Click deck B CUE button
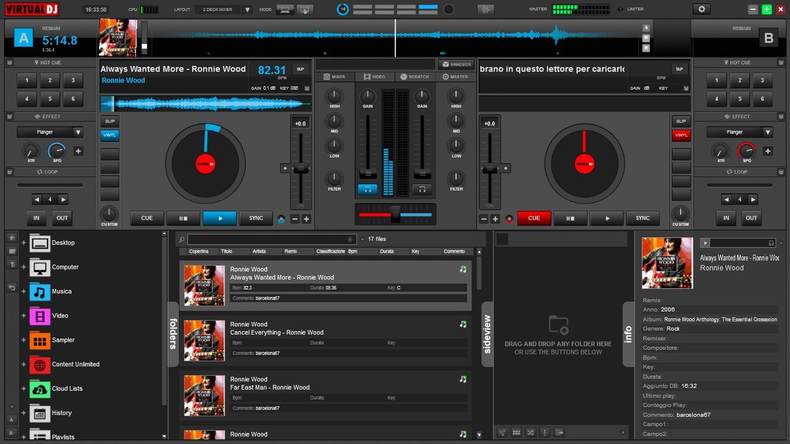Viewport: 790px width, 444px height. tap(534, 218)
